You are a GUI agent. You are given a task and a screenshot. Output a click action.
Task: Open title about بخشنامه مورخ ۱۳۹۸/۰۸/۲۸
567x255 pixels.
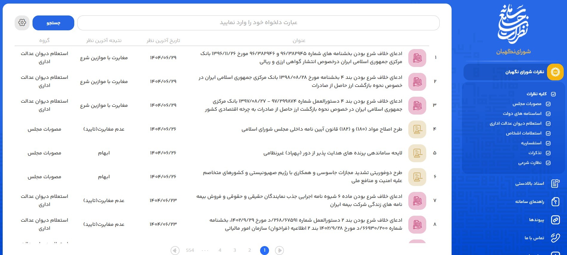(300, 82)
